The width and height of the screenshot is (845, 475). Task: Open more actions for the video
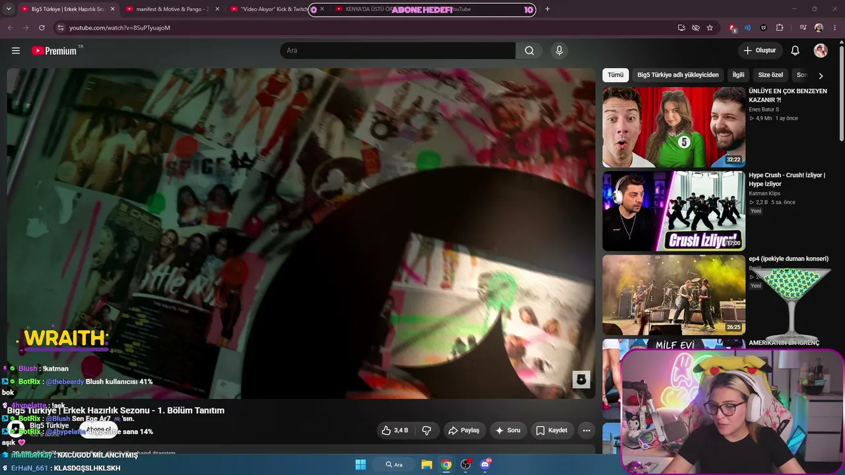point(586,430)
